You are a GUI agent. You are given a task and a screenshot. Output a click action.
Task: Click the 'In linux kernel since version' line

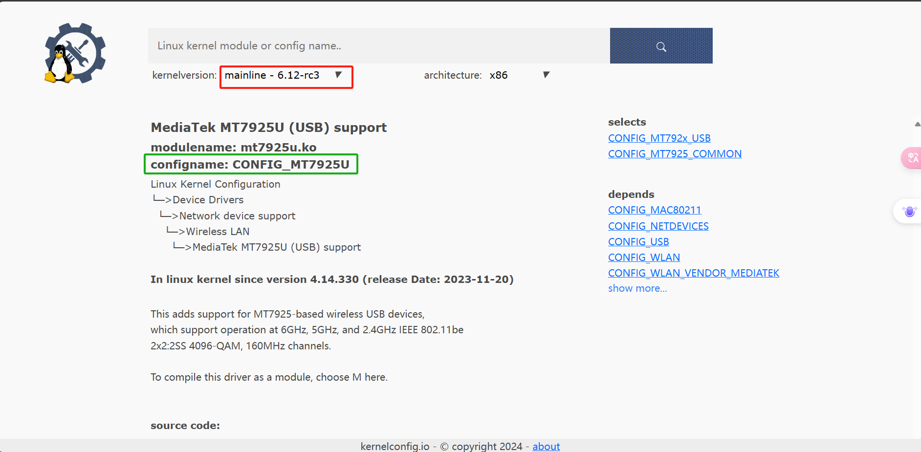332,280
